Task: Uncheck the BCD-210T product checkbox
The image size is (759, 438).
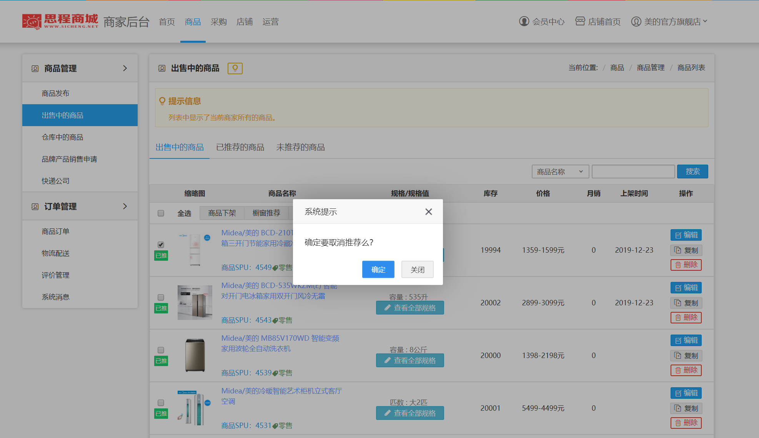Action: coord(161,245)
